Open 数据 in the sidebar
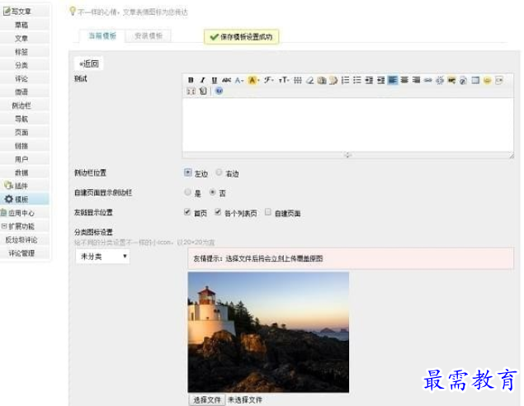 coord(21,172)
